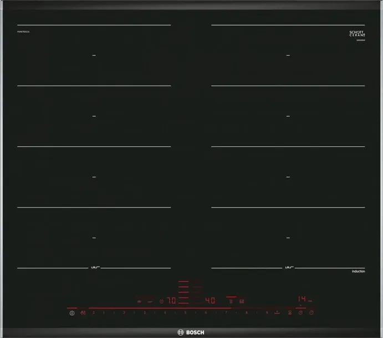Screen dimensions: 383x338
Task: Toggle the FlexInduction symbol on right zone
Action: tap(287, 268)
